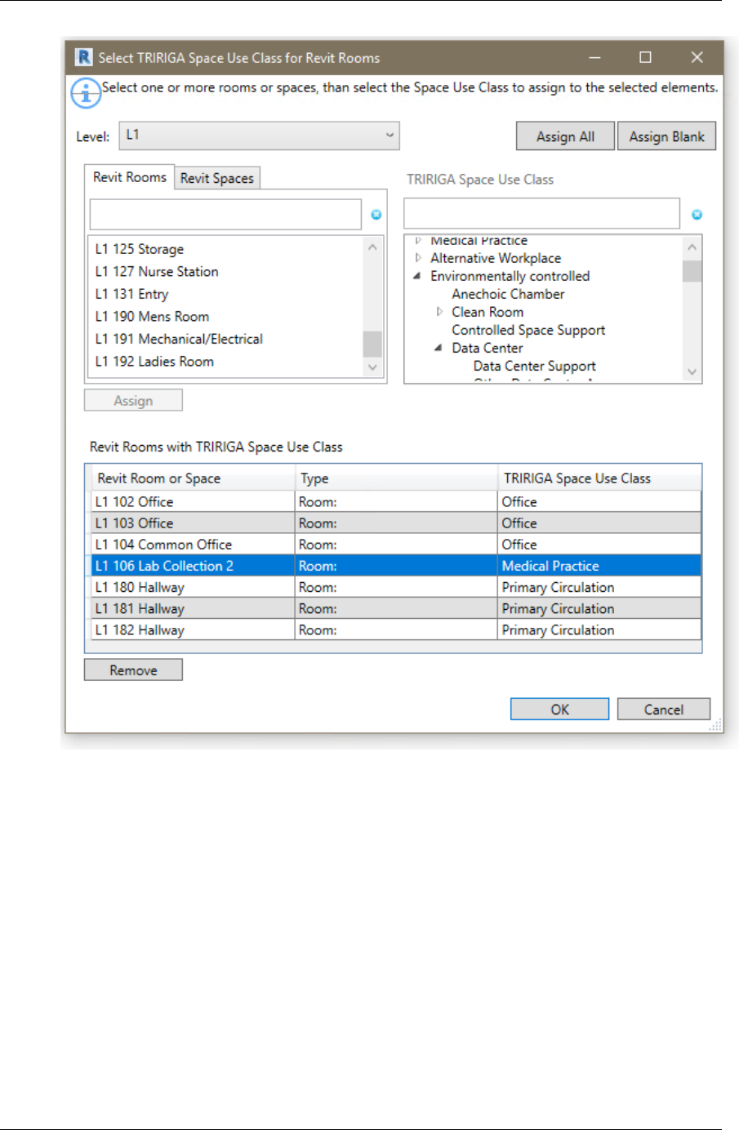
Task: Expand the Alternative Workplace node
Action: tap(418, 258)
